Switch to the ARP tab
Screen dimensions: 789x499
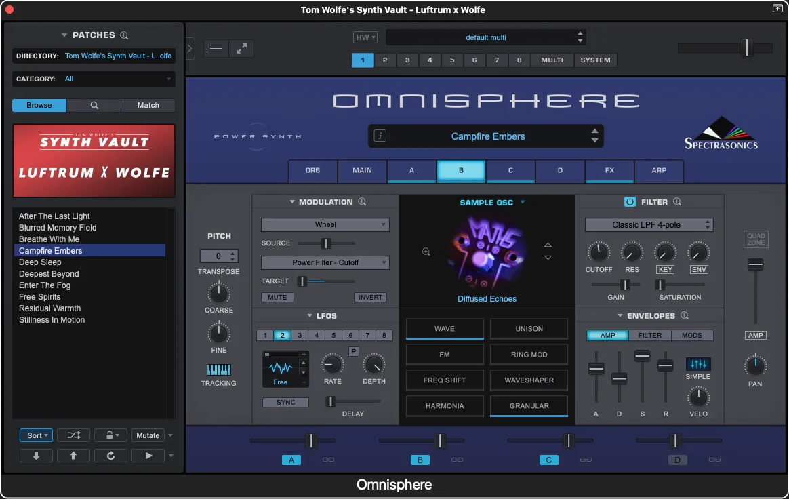(659, 170)
